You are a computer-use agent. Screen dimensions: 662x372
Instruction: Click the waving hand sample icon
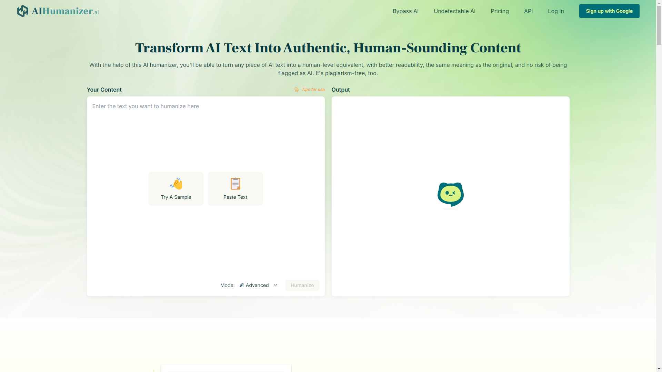click(x=176, y=184)
